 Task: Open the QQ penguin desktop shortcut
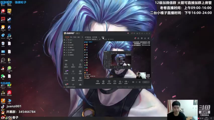click(3, 69)
